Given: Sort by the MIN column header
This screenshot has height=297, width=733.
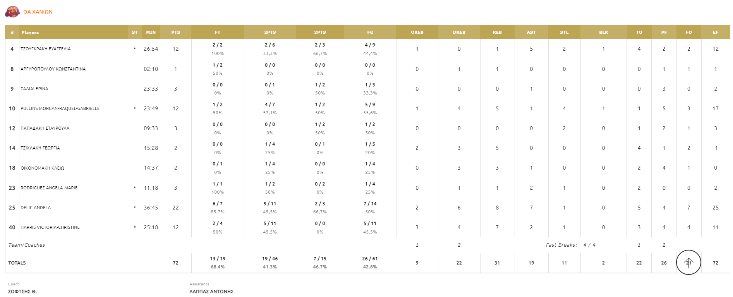Looking at the screenshot, I should tap(151, 33).
